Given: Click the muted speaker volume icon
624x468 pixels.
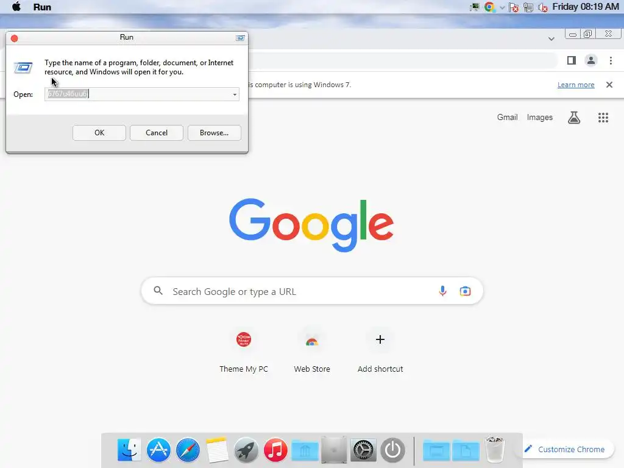Looking at the screenshot, I should click(543, 7).
